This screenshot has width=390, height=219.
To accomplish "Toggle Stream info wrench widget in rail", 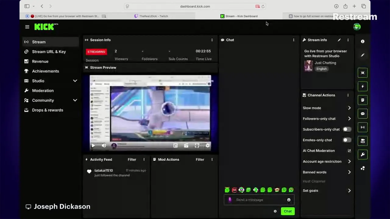I will click(363, 155).
